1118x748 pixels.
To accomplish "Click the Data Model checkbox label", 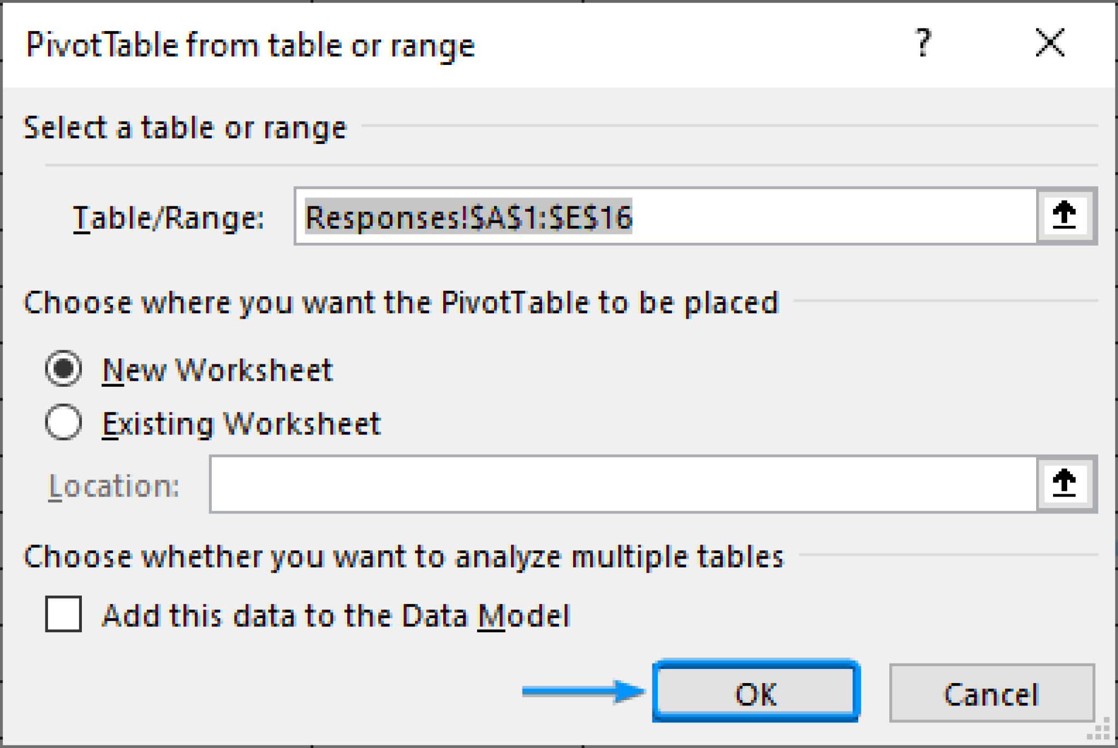I will (336, 616).
